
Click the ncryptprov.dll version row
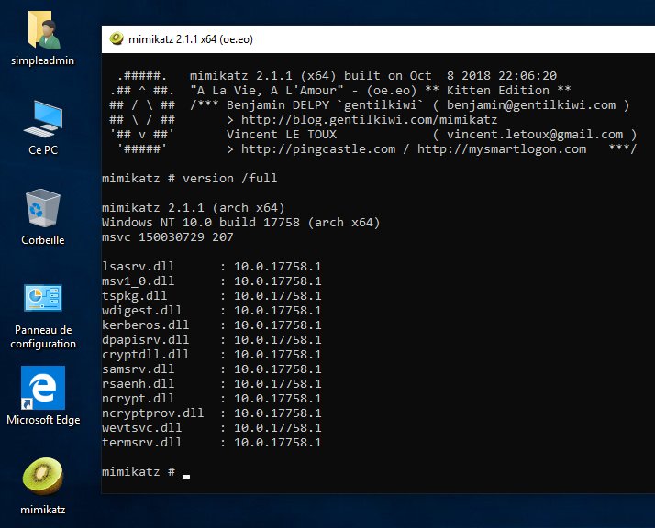[x=212, y=412]
